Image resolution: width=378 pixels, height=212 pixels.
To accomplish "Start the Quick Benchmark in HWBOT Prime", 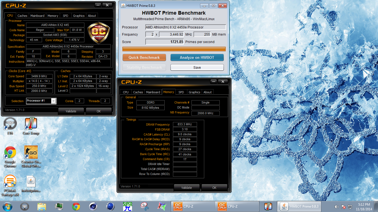I will click(x=144, y=57).
